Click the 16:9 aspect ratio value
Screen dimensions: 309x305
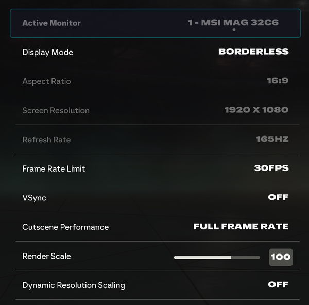coord(277,81)
